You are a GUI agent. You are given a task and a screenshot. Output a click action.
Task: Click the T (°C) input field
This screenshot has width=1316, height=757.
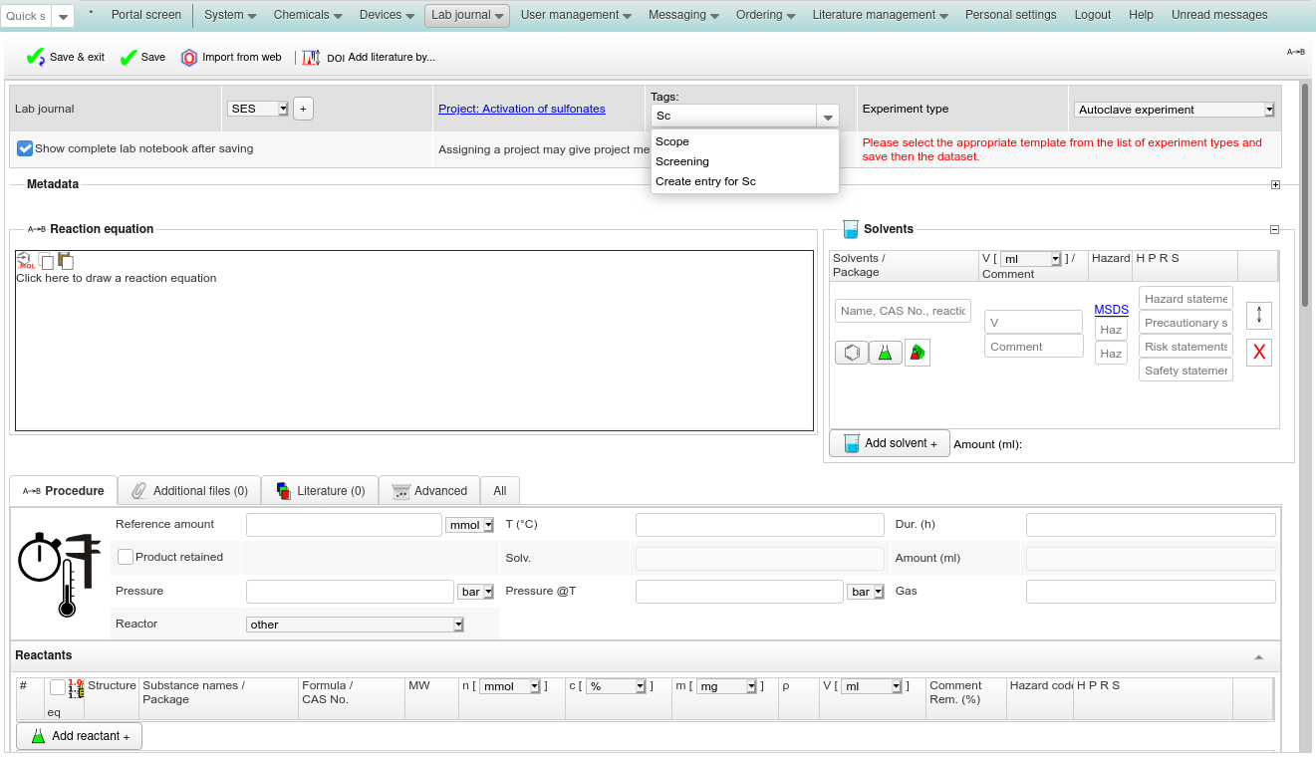[760, 525]
